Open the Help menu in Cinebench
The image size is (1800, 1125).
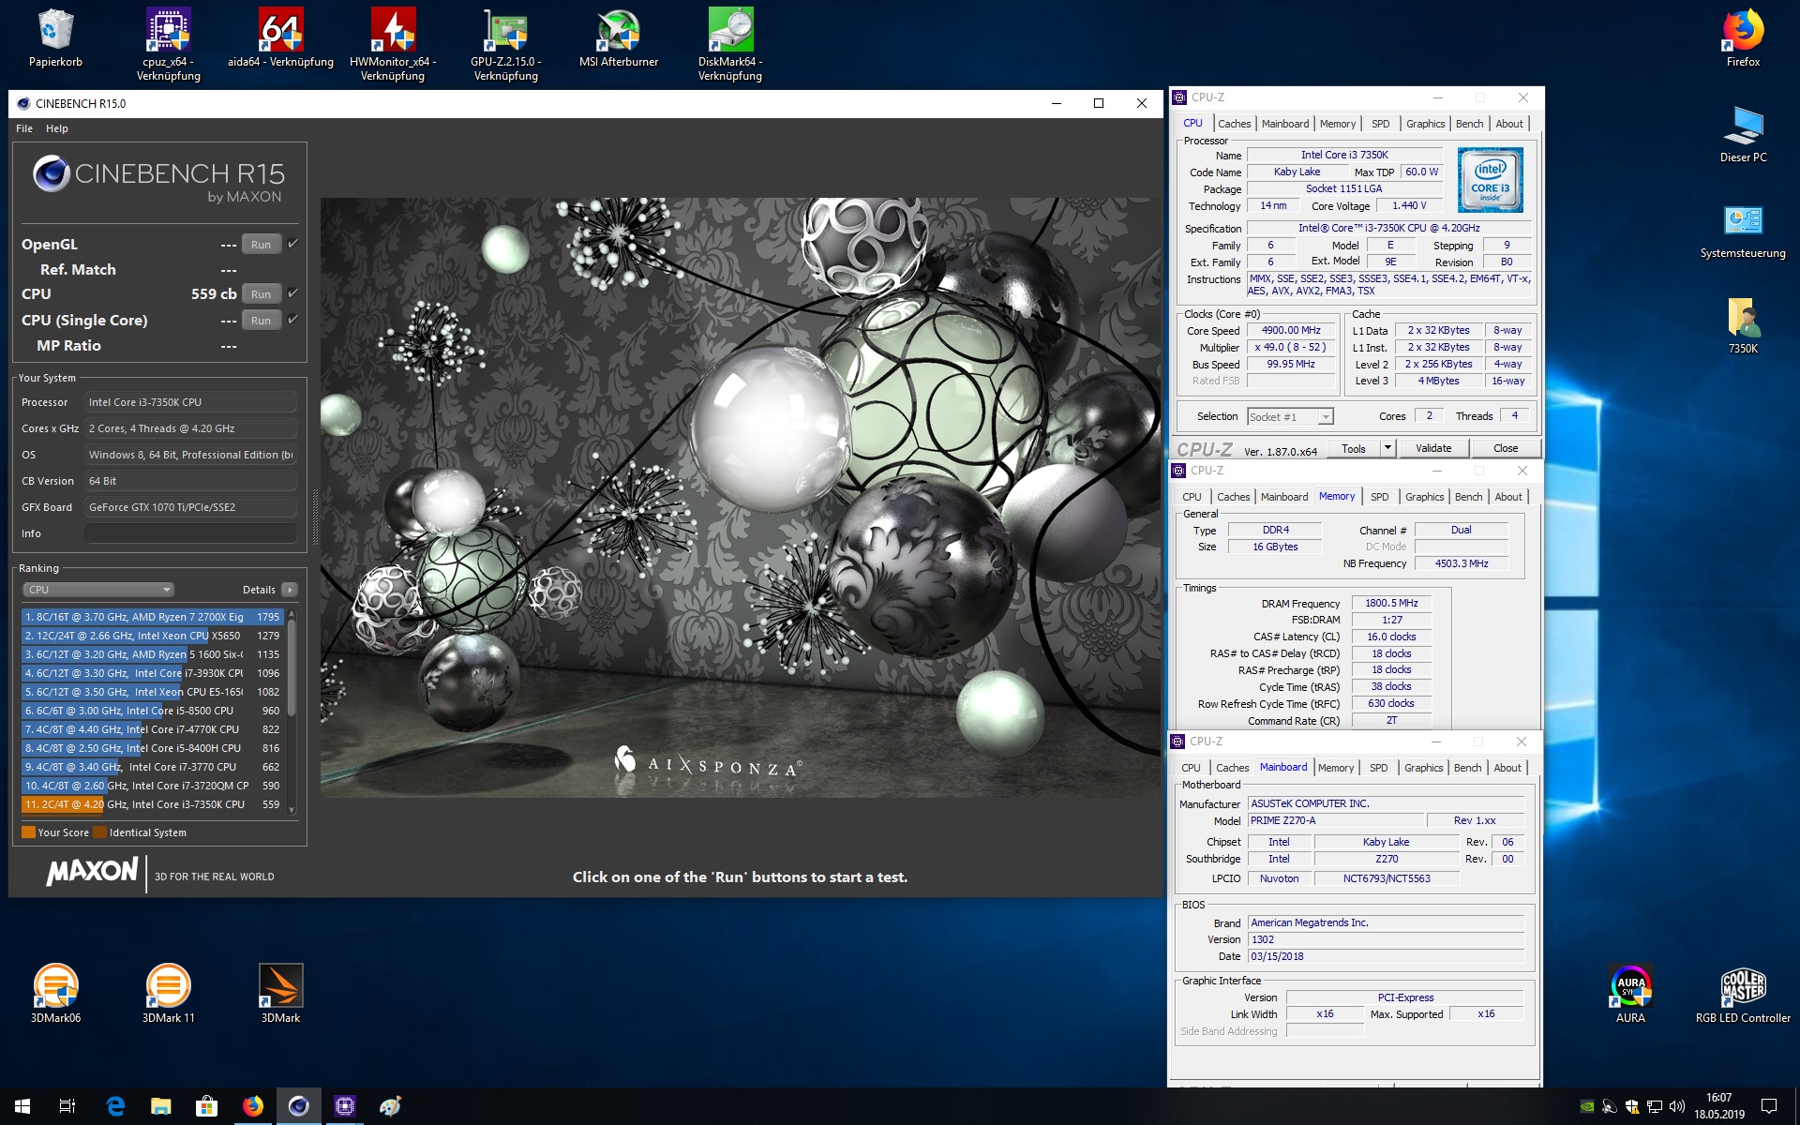pos(57,128)
